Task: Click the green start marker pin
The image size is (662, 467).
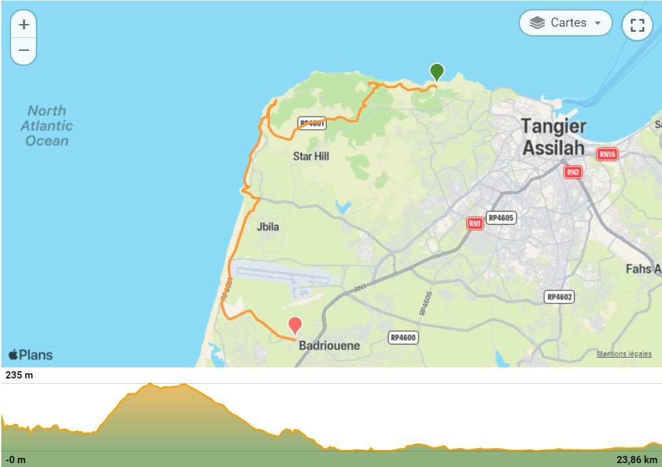Action: click(x=436, y=72)
